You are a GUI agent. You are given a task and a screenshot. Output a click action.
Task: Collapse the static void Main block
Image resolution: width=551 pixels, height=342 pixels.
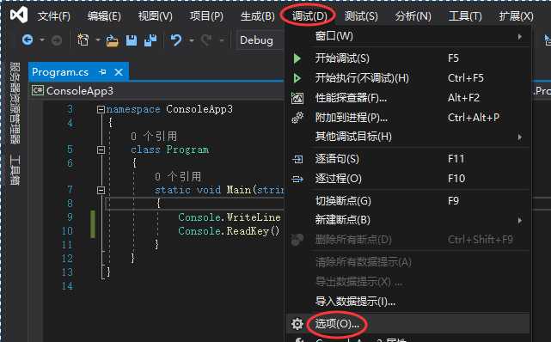[x=101, y=190]
